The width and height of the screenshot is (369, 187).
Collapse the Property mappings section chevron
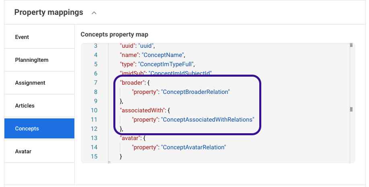point(94,13)
